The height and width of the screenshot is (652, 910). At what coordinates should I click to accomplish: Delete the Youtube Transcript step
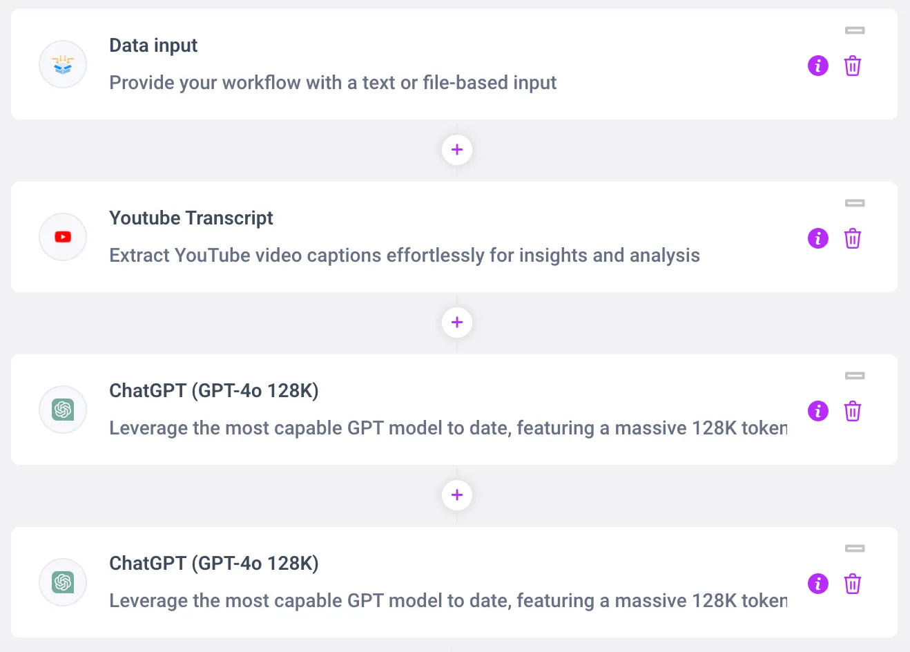click(853, 238)
